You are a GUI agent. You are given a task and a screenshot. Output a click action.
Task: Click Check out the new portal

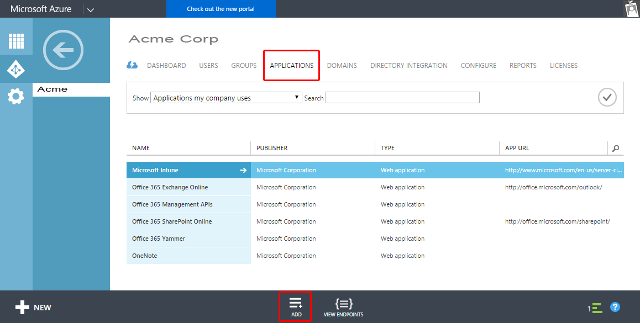click(x=221, y=9)
